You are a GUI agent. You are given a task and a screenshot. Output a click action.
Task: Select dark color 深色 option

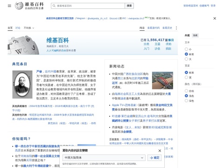tap(186, 101)
